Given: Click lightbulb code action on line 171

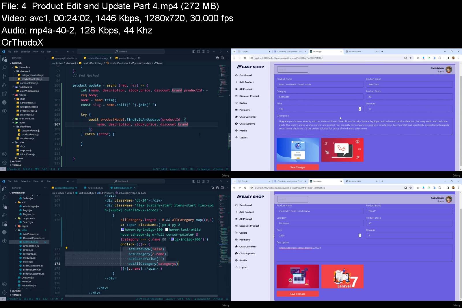Looking at the screenshot, I should pos(66,248).
